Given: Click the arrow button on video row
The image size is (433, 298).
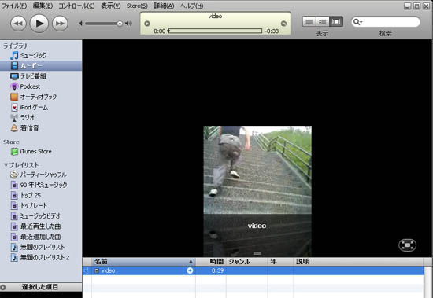Looking at the screenshot, I should tap(190, 270).
